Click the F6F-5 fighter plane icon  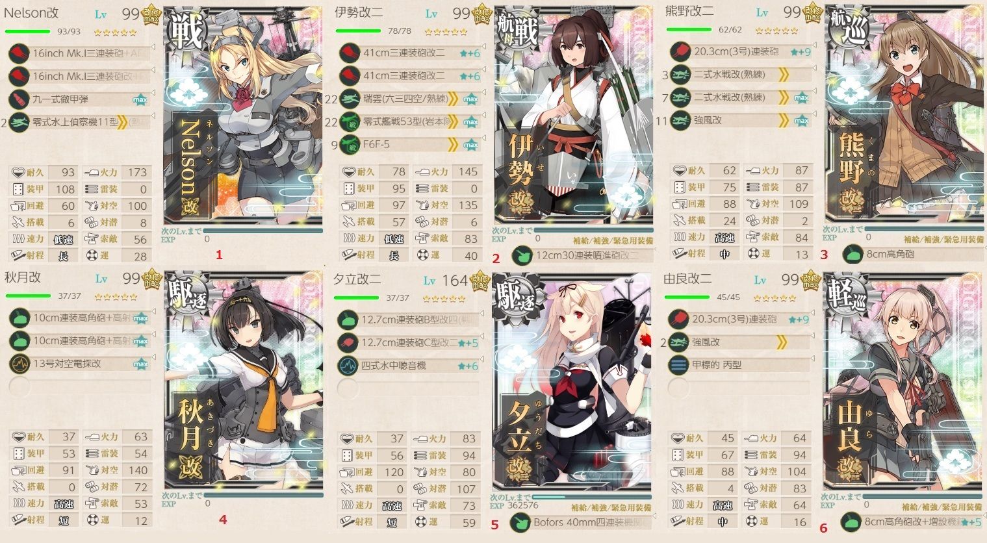click(350, 144)
